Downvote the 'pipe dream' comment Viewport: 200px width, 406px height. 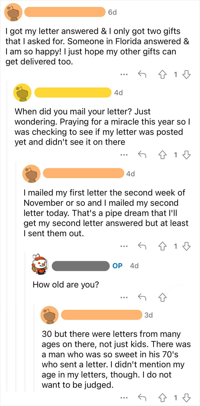coord(187,246)
